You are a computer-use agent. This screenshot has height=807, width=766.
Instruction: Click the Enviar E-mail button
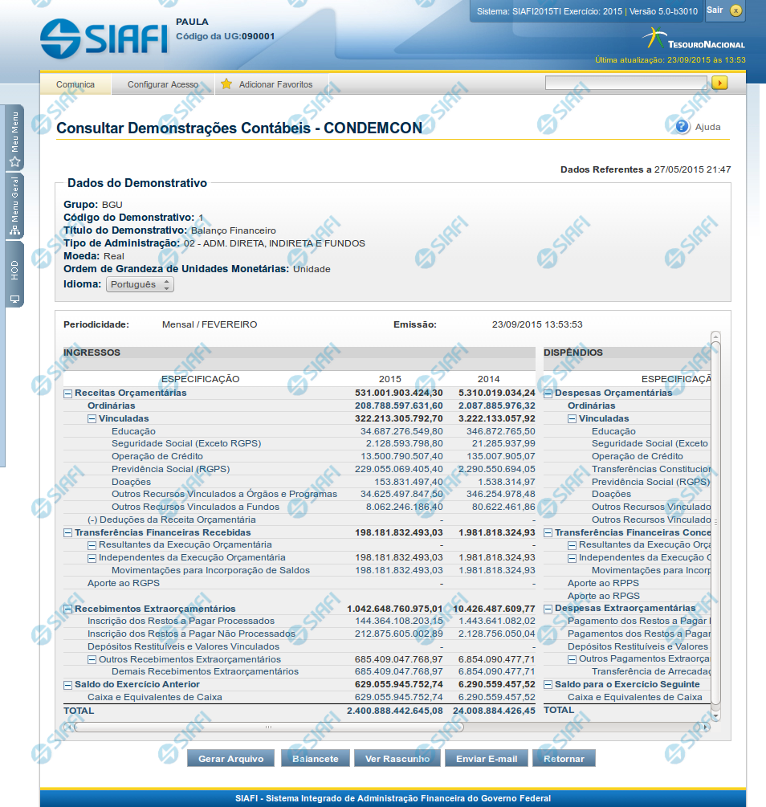pyautogui.click(x=487, y=759)
